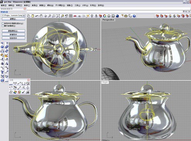191x141 pixels.
Task: Activate the Zoom Window tool
Action: point(54,16)
